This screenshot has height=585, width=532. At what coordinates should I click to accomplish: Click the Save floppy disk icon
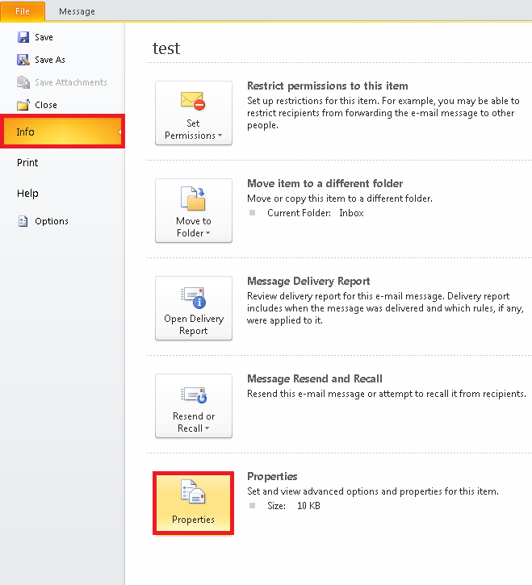23,37
